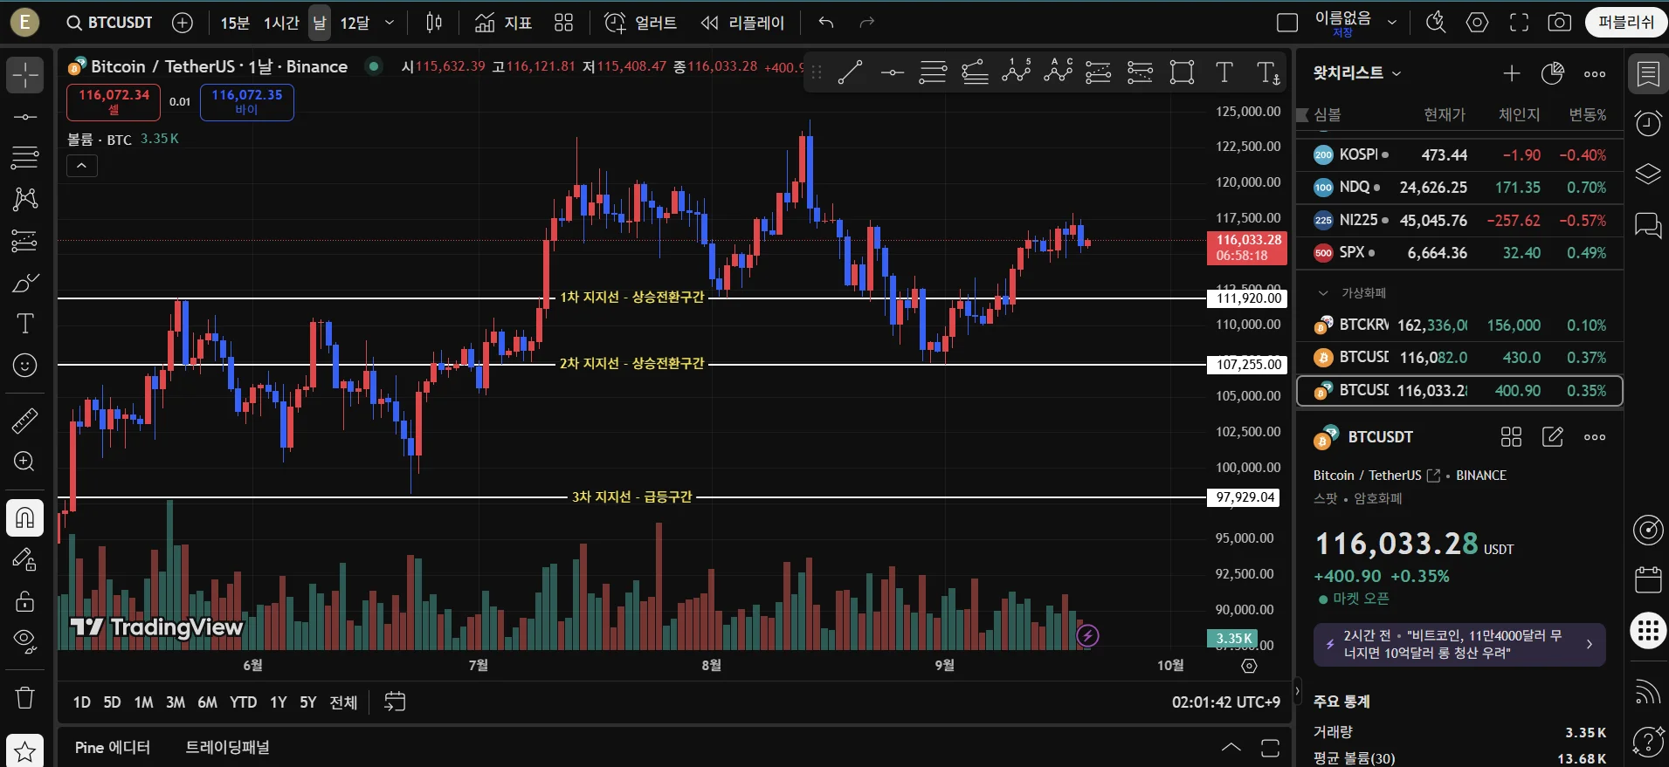Toggle magnet mode for drawings
Screen dimensions: 1669x767
click(25, 518)
